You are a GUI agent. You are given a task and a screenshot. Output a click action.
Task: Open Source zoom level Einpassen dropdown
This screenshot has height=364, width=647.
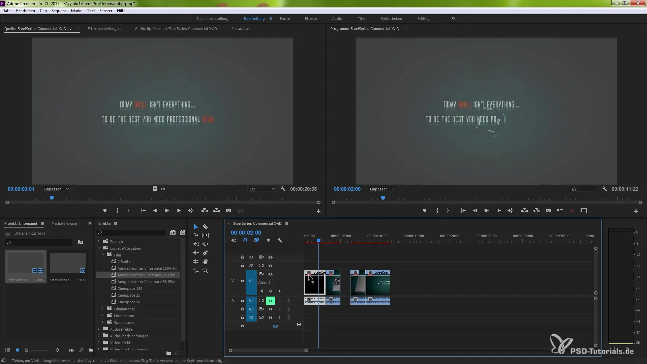[56, 189]
